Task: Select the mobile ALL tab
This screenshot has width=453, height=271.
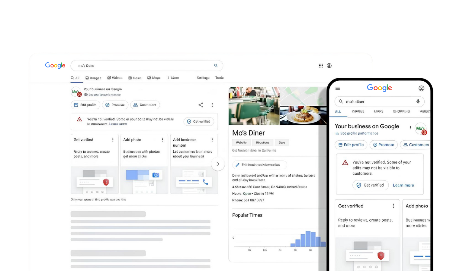Action: pyautogui.click(x=338, y=111)
